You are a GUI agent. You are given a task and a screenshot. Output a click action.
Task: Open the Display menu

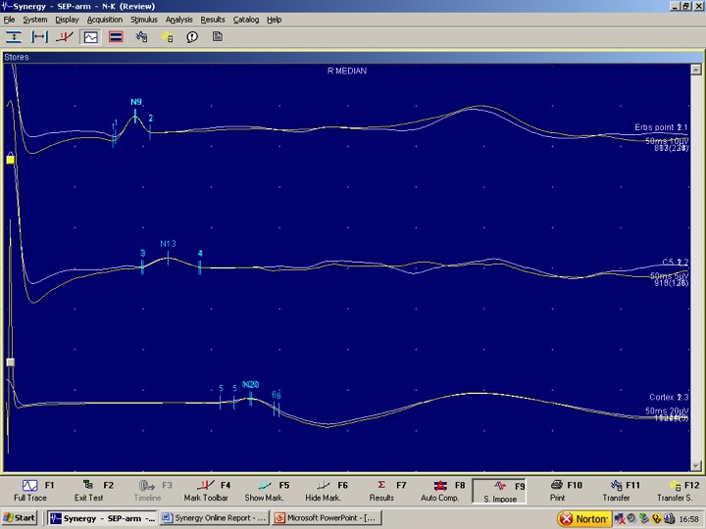[67, 20]
